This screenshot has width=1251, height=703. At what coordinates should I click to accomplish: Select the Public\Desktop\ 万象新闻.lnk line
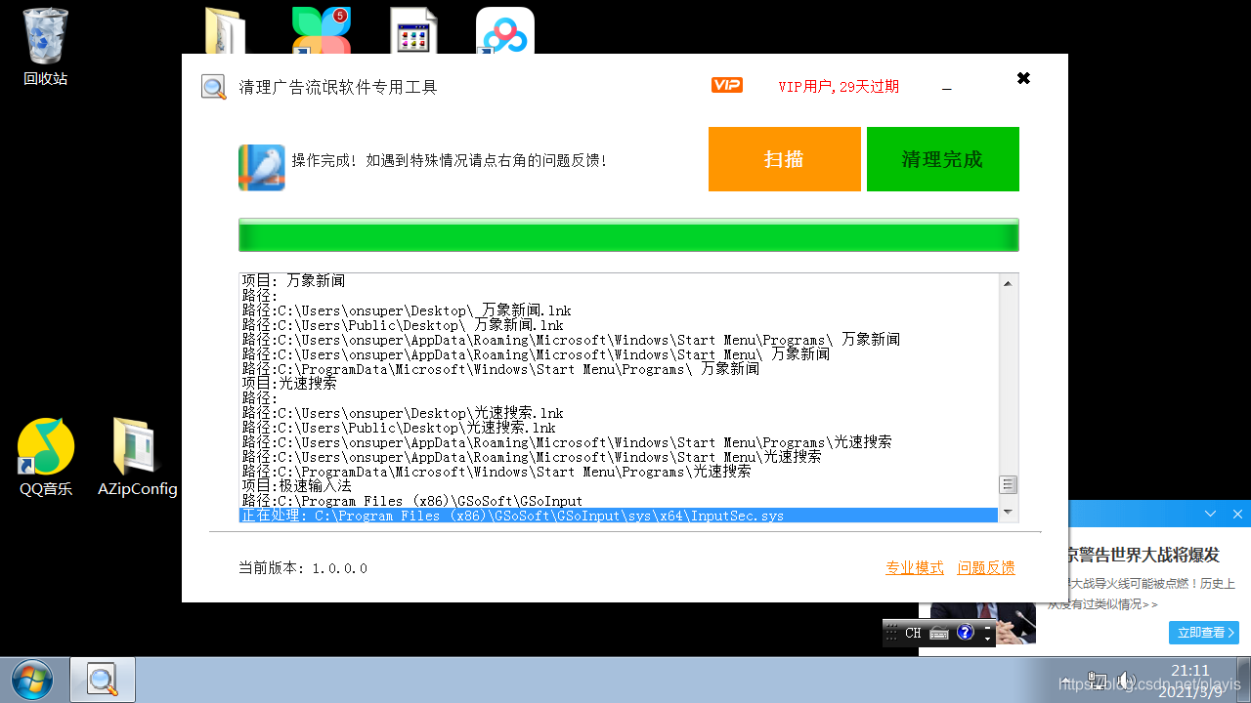click(403, 325)
